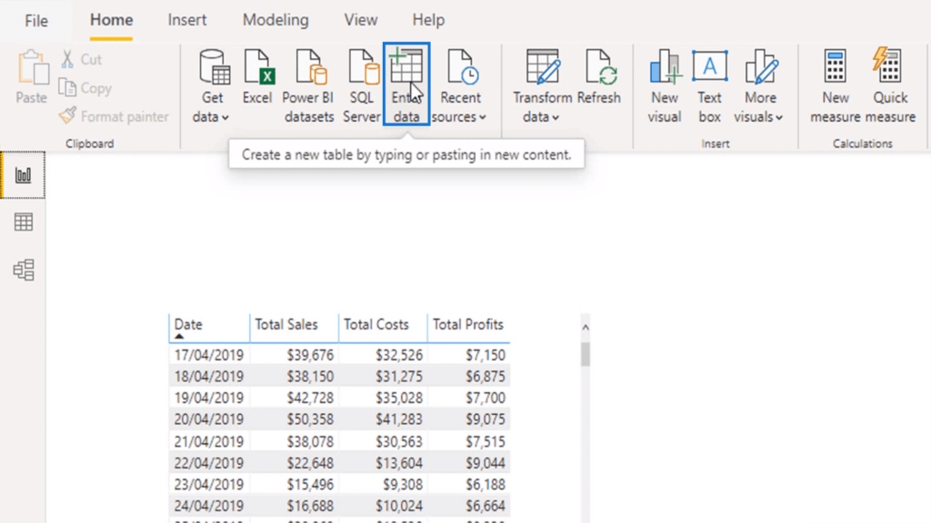Click the $50,358 sales value

pyautogui.click(x=310, y=419)
